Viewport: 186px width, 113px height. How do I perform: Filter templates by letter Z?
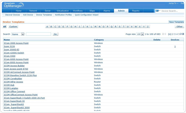tap(148, 27)
